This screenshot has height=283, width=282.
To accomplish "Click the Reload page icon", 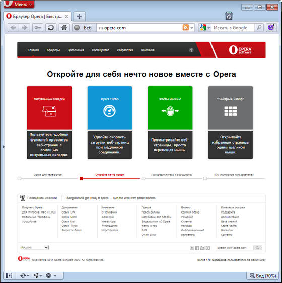I will 51,28.
